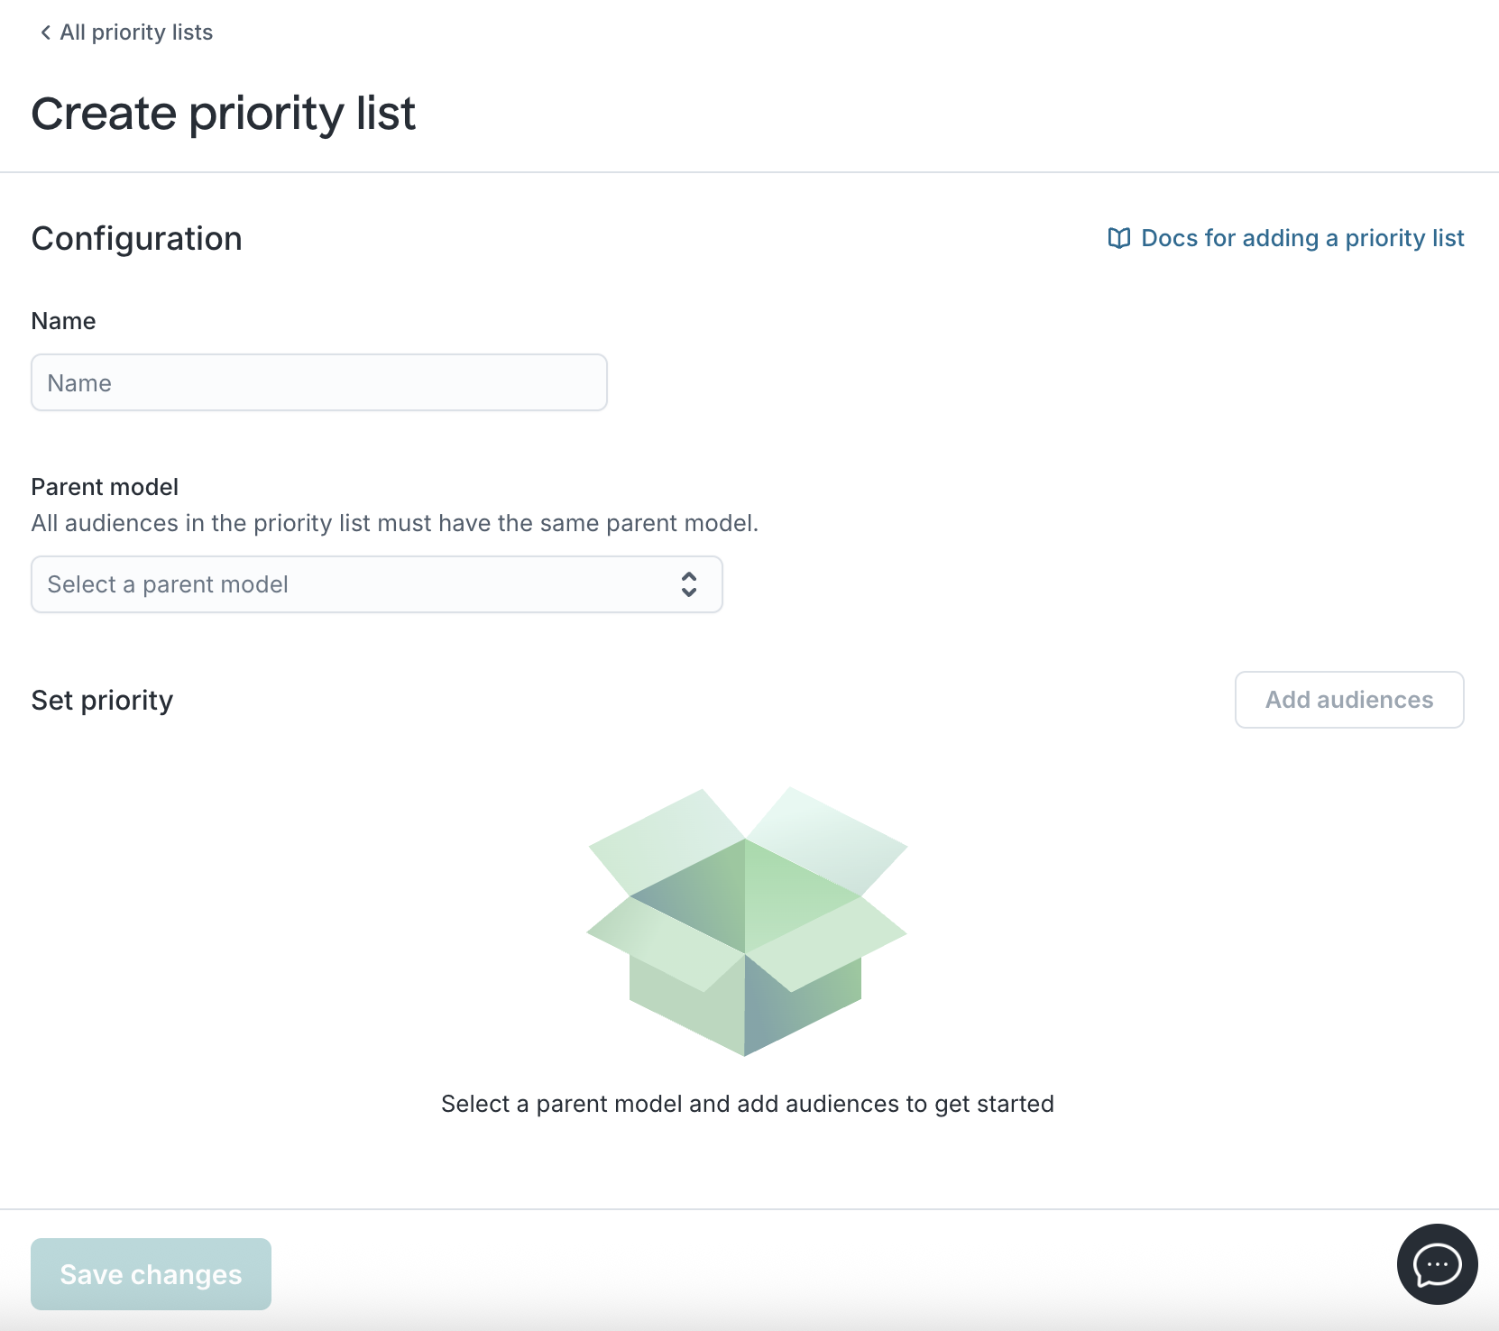Open the chat support bubble icon
Screen dimensions: 1499x1331
pyautogui.click(x=1437, y=1264)
